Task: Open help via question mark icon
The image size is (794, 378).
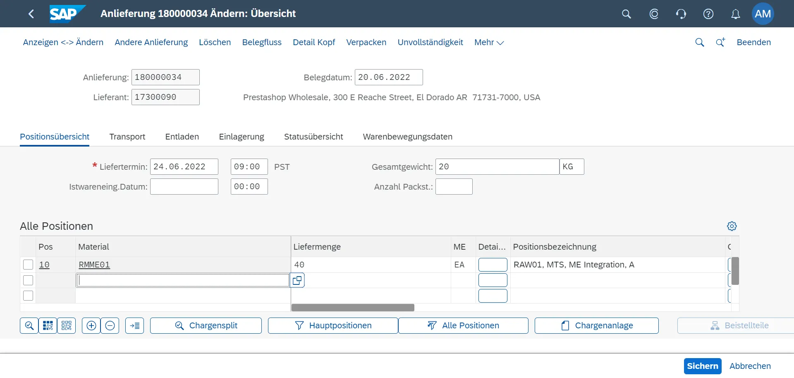Action: point(708,14)
